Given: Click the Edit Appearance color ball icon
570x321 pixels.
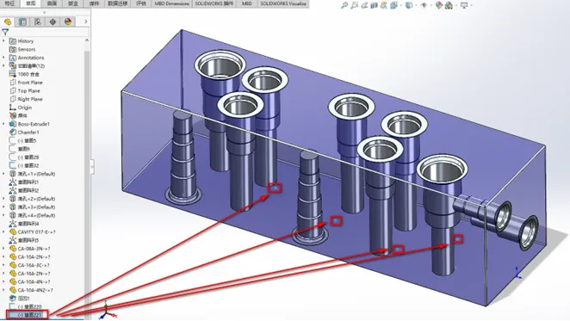Looking at the screenshot, I should pyautogui.click(x=439, y=5).
